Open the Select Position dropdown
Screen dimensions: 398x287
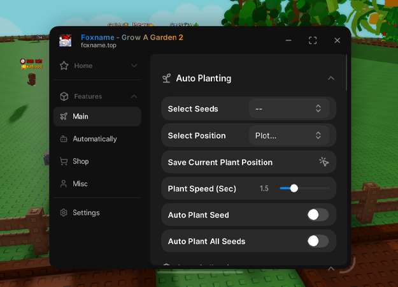[289, 135]
